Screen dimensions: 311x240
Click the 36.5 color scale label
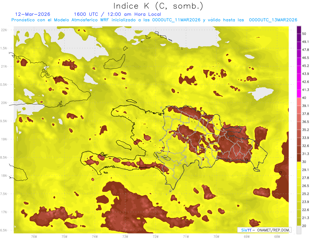coord(306,122)
